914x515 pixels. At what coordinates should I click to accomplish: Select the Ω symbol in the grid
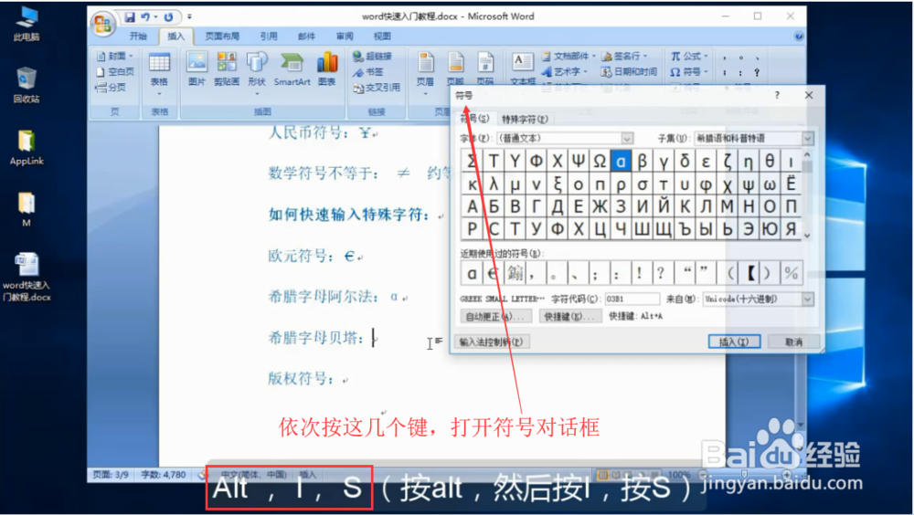[600, 161]
